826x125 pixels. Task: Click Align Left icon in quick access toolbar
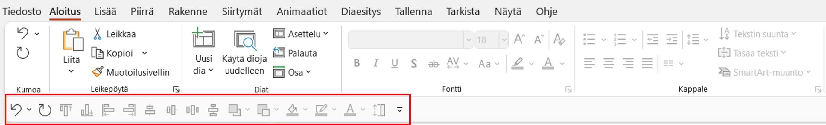click(x=108, y=110)
